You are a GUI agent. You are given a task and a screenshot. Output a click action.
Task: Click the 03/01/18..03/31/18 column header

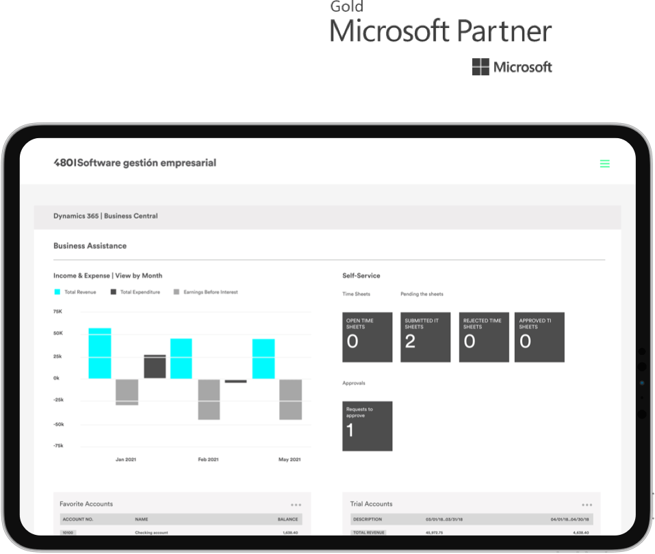pyautogui.click(x=444, y=519)
